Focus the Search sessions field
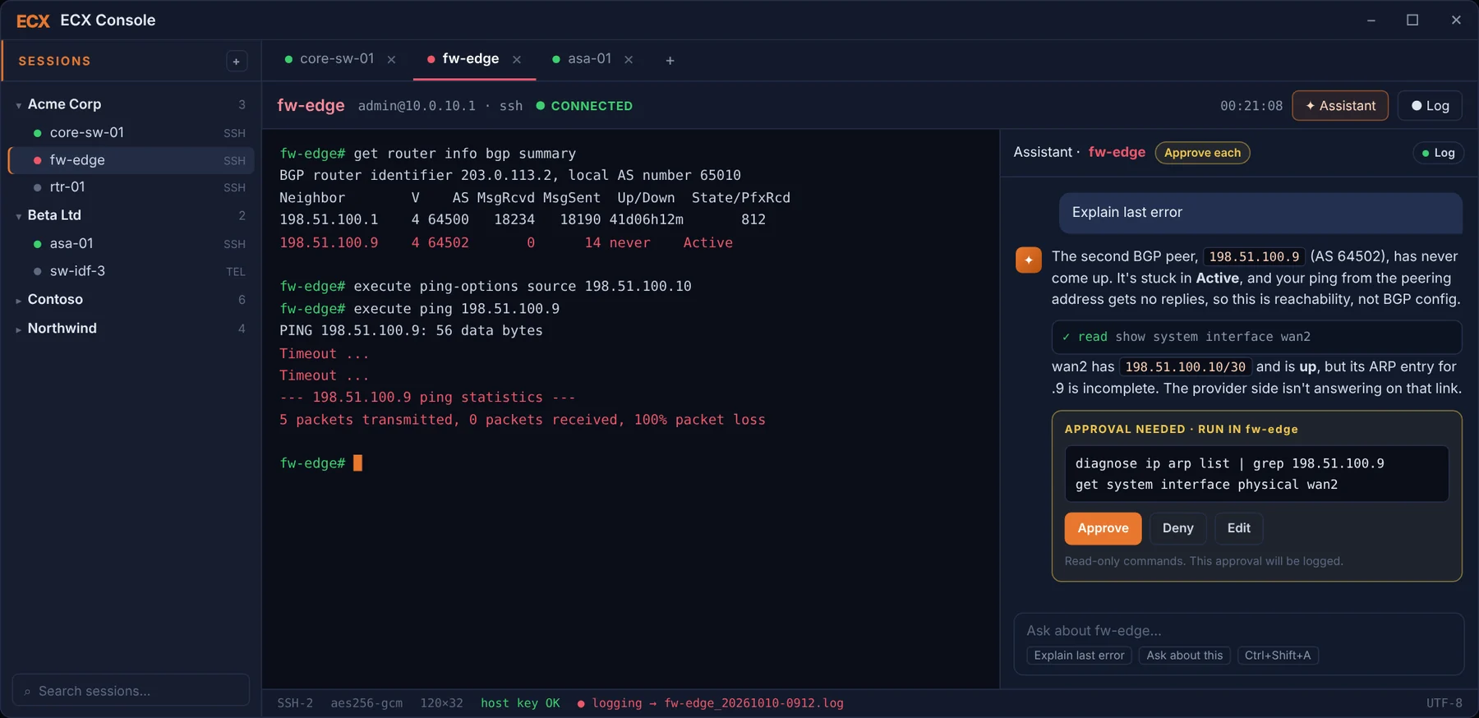This screenshot has width=1479, height=718. click(x=131, y=691)
